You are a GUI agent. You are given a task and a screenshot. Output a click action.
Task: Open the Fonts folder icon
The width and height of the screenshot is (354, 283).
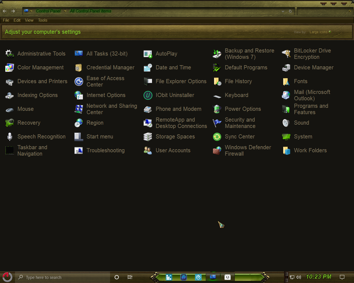tap(286, 81)
